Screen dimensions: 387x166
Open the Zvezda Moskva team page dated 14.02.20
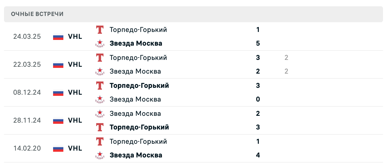136,155
